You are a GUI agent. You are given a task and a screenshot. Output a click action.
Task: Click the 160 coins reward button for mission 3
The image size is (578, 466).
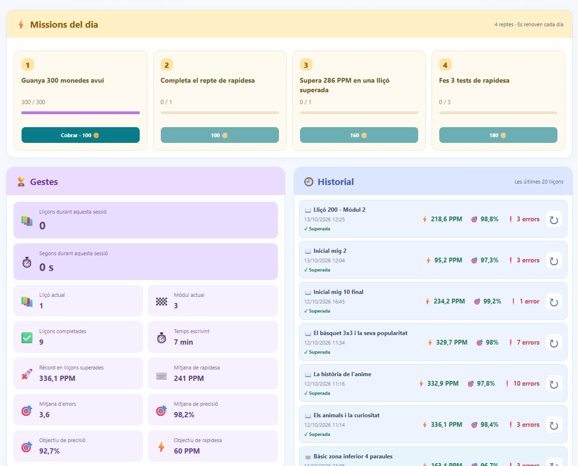[359, 135]
